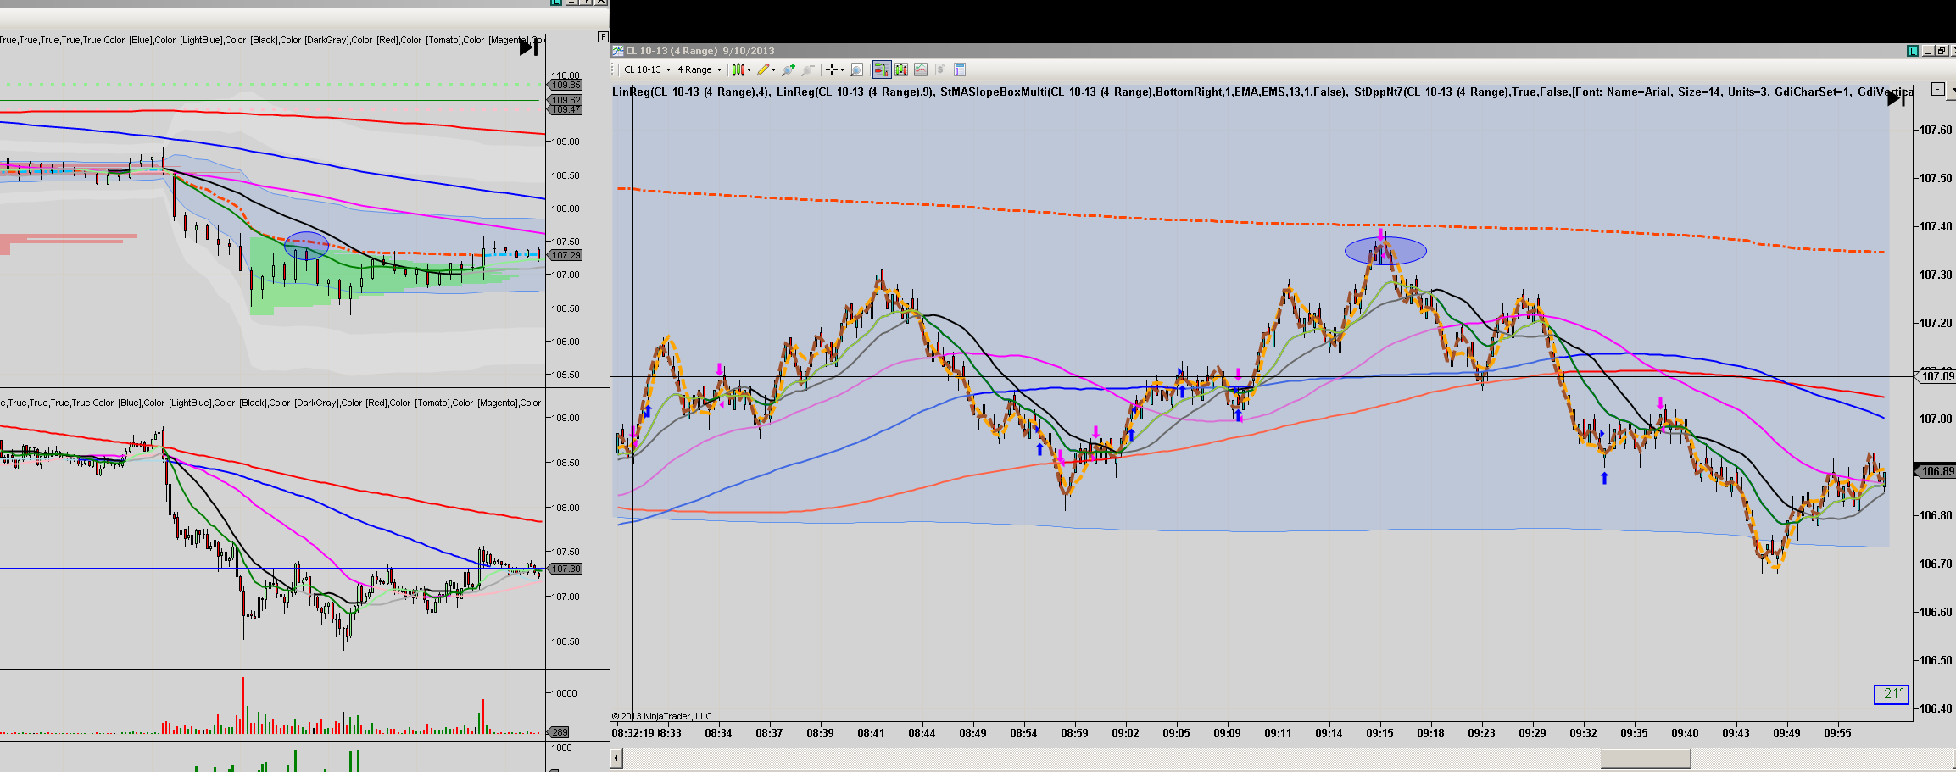Click the zoom out magnifier icon
Screen dimensions: 1956x772
(x=808, y=69)
